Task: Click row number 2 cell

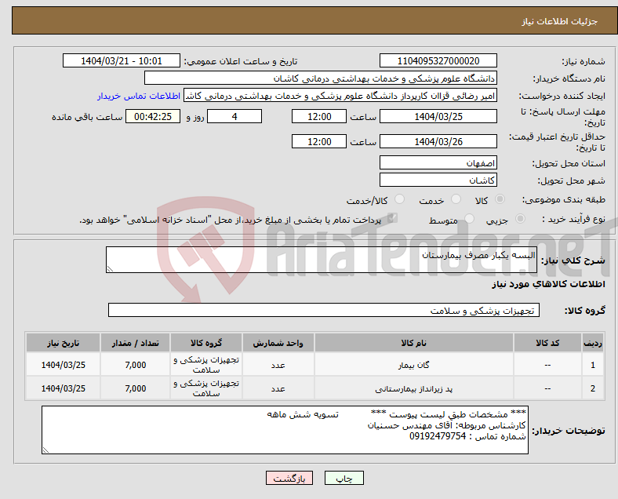Action: pyautogui.click(x=592, y=388)
